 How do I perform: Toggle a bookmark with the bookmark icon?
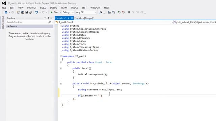(129, 12)
